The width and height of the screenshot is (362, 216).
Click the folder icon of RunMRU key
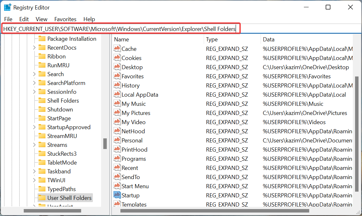coord(42,65)
